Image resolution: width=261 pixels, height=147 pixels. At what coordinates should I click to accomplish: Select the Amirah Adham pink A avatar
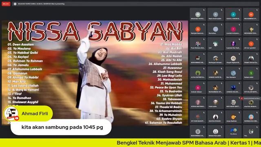pyautogui.click(x=198, y=88)
